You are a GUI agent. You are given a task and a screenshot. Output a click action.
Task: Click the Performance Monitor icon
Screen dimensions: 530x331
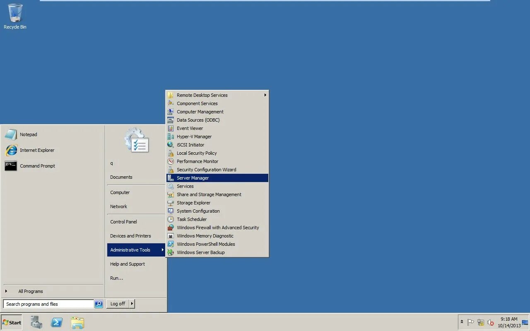pyautogui.click(x=171, y=161)
